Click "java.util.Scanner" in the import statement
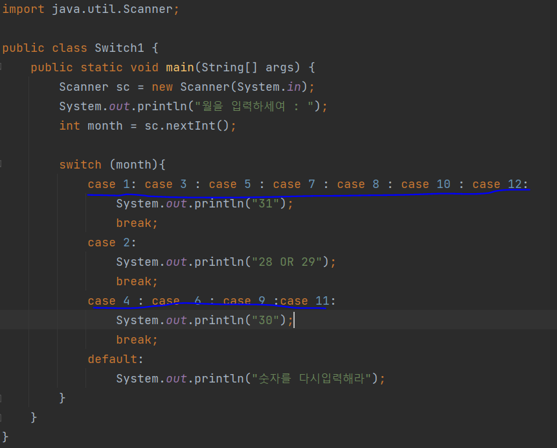Screen dimensions: 557x448 (x=112, y=9)
